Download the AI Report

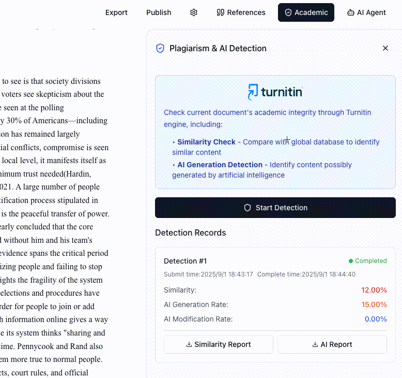click(x=332, y=344)
